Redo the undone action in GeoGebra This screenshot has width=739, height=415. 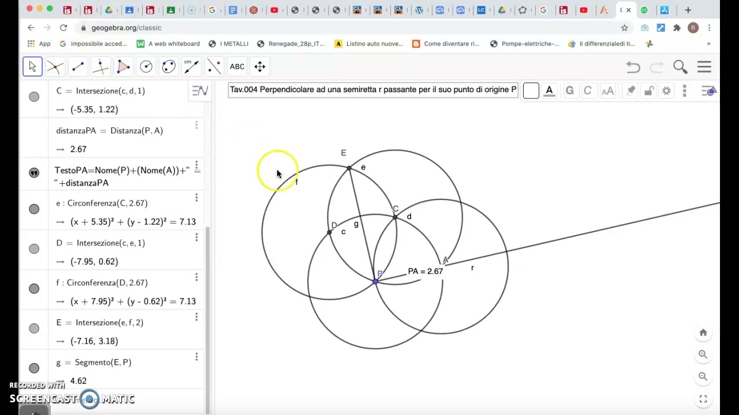pyautogui.click(x=656, y=67)
